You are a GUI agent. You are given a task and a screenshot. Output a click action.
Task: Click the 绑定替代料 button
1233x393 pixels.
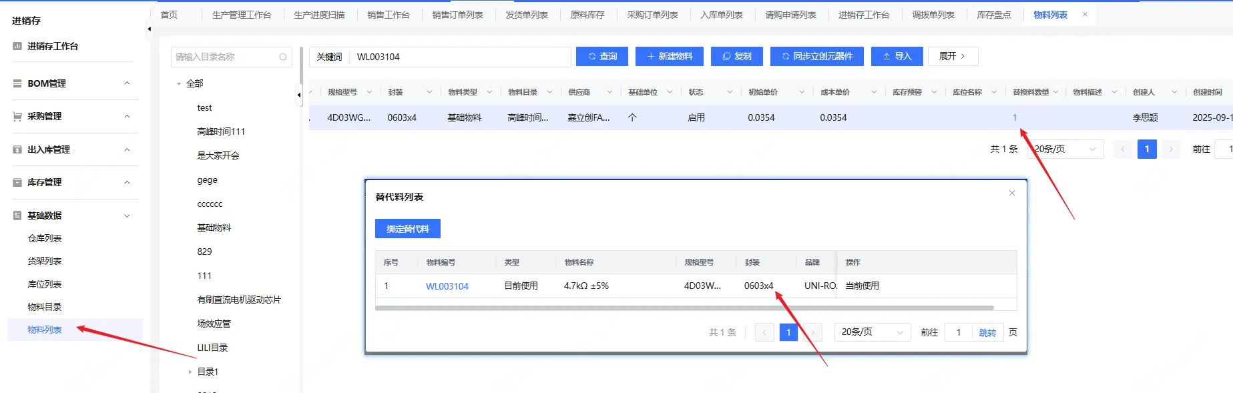pyautogui.click(x=407, y=229)
